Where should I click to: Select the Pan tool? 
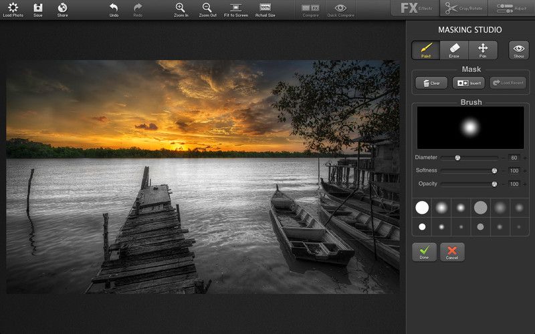(x=483, y=50)
